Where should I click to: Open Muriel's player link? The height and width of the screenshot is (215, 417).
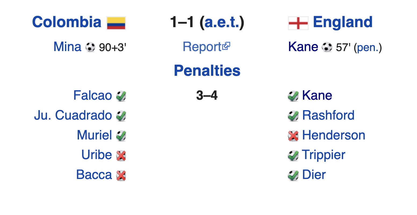pyautogui.click(x=94, y=135)
